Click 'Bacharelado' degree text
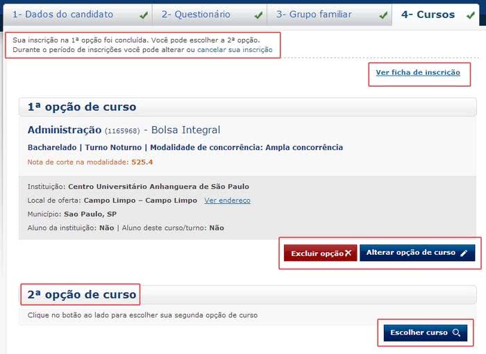This screenshot has width=486, height=354. tap(52, 148)
